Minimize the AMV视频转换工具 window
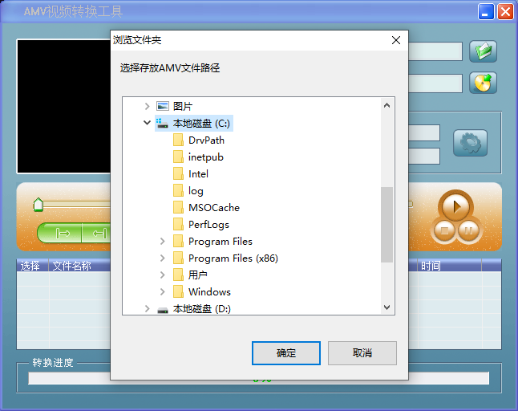Viewport: 518px width, 411px height. click(486, 12)
